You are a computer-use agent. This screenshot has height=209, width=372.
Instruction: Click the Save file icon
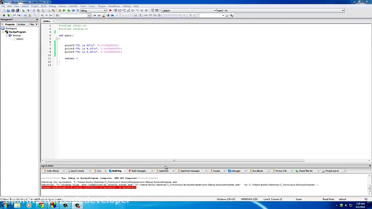[13, 10]
